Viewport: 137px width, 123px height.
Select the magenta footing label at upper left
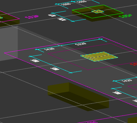pos(32,17)
